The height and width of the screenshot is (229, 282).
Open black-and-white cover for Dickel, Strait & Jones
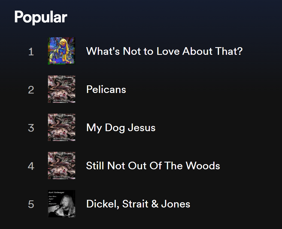point(62,203)
